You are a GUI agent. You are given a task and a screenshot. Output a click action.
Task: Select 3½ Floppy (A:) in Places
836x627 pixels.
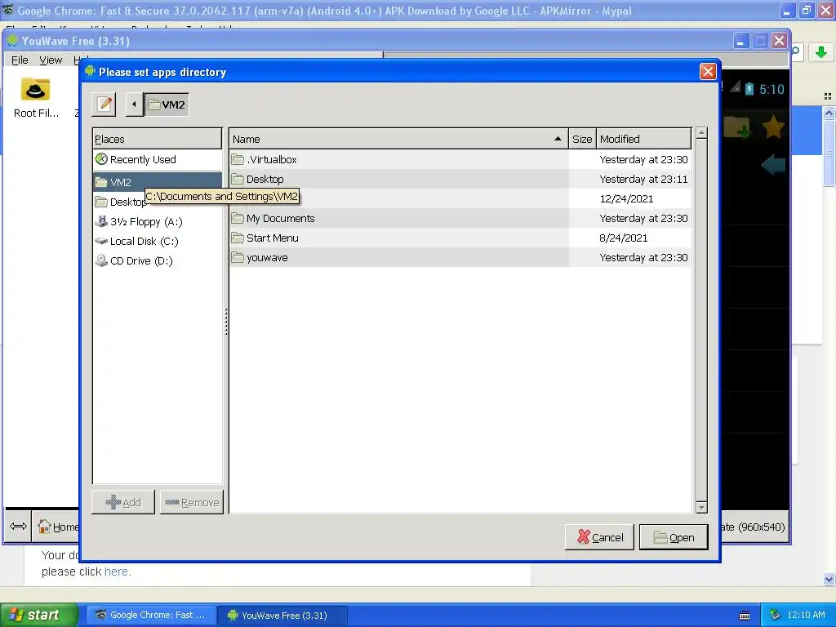click(x=158, y=222)
